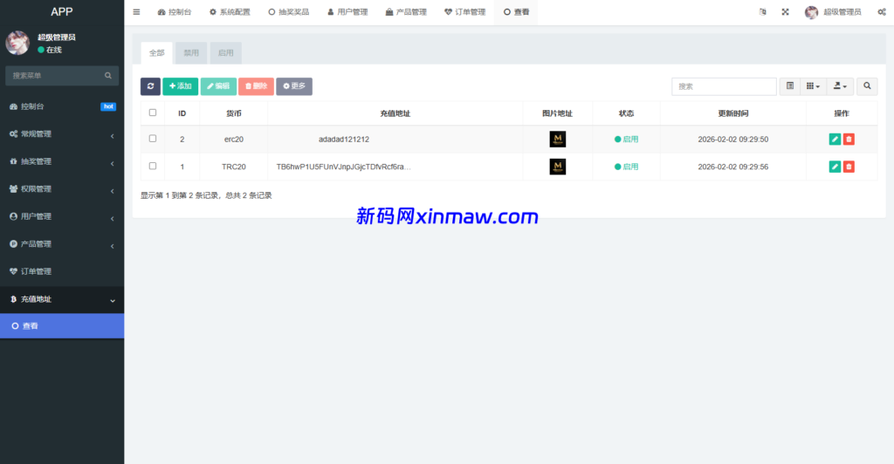Viewport: 894px width, 464px height.
Task: Click timestamp 2026-02-02 09:29:56
Action: pos(733,167)
